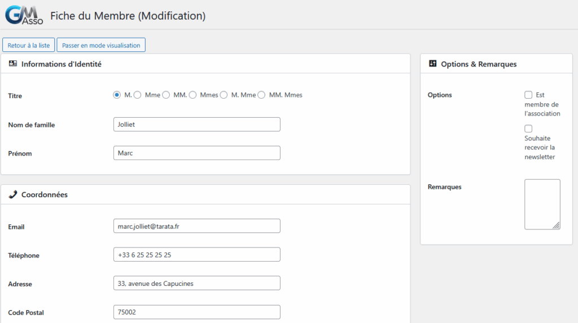Click the Nom de famille field
Screen dimensions: 578x323
click(196, 125)
